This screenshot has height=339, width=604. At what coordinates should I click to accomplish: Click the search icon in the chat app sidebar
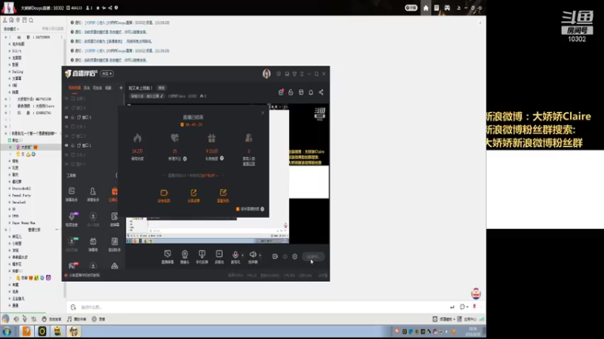(x=31, y=20)
